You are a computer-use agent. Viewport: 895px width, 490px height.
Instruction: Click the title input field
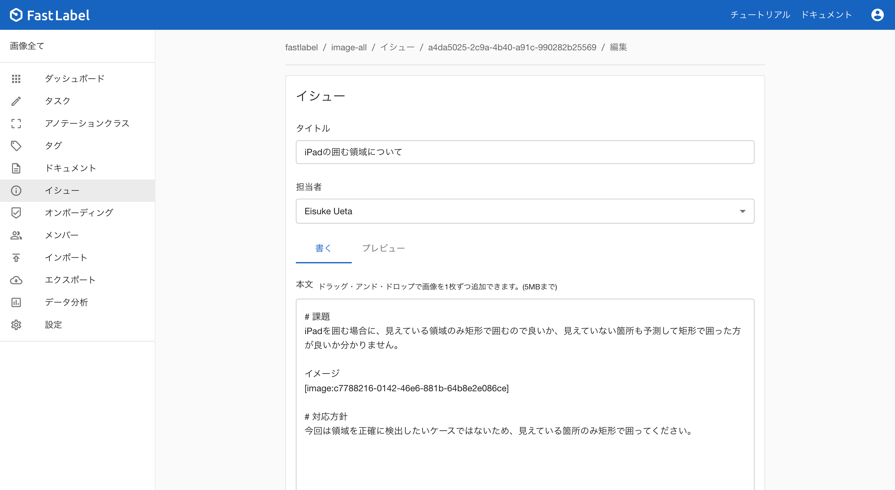click(x=525, y=152)
